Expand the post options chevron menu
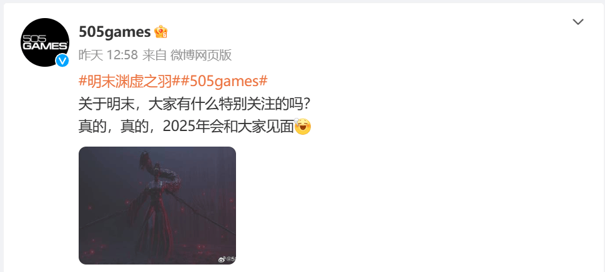 578,22
